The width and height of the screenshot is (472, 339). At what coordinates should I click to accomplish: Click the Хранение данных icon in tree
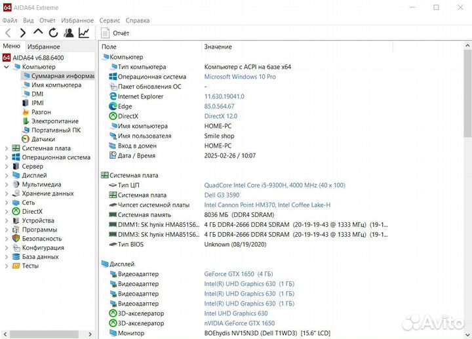16,193
